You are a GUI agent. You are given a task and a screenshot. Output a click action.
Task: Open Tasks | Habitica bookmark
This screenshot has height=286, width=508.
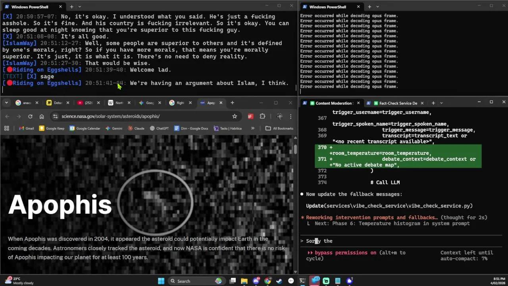pyautogui.click(x=227, y=128)
